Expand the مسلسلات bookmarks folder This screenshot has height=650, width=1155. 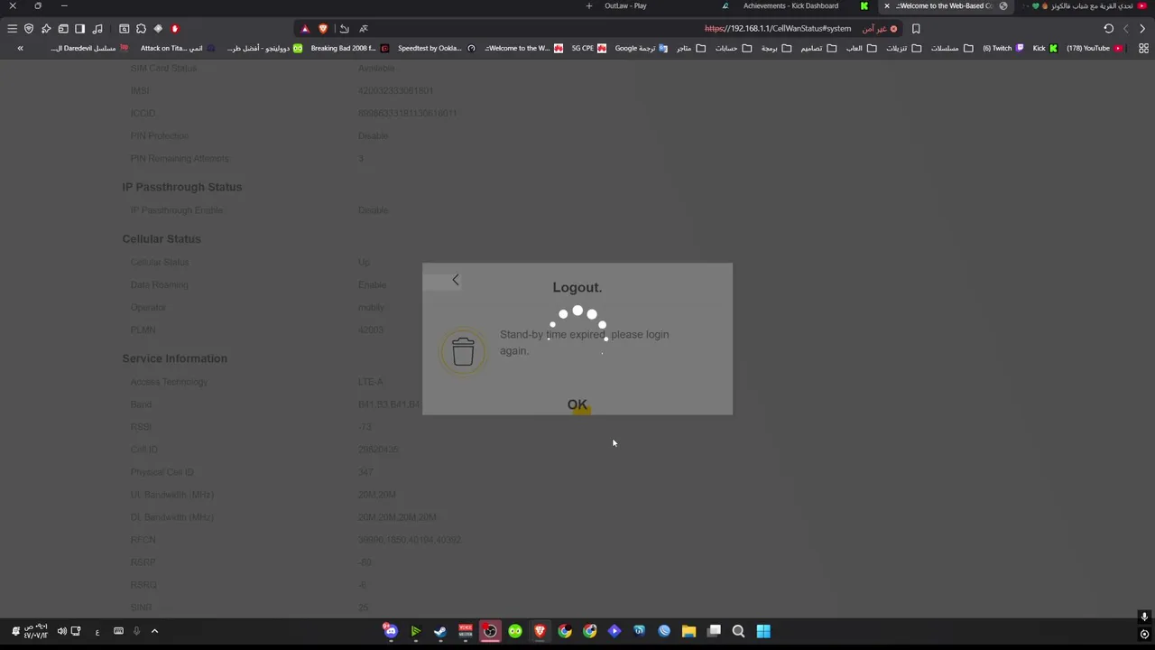pos(951,49)
